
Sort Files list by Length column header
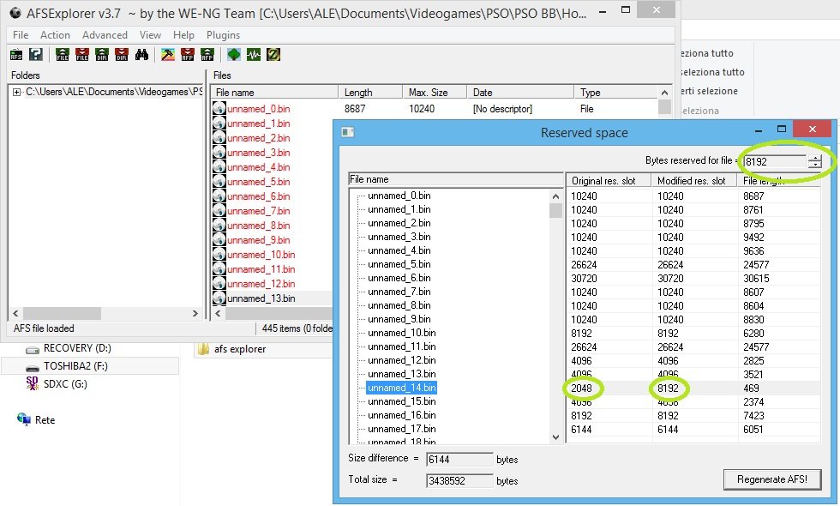pos(370,93)
